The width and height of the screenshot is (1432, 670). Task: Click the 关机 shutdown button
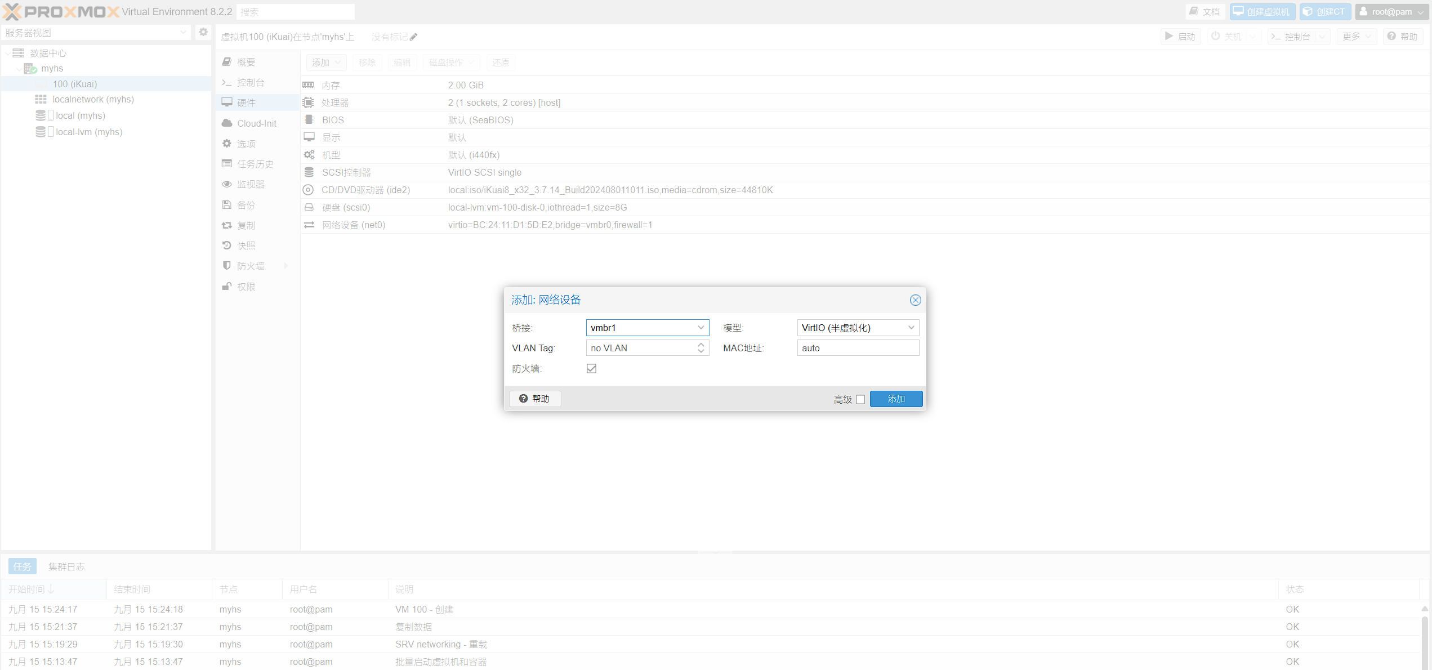tap(1226, 37)
